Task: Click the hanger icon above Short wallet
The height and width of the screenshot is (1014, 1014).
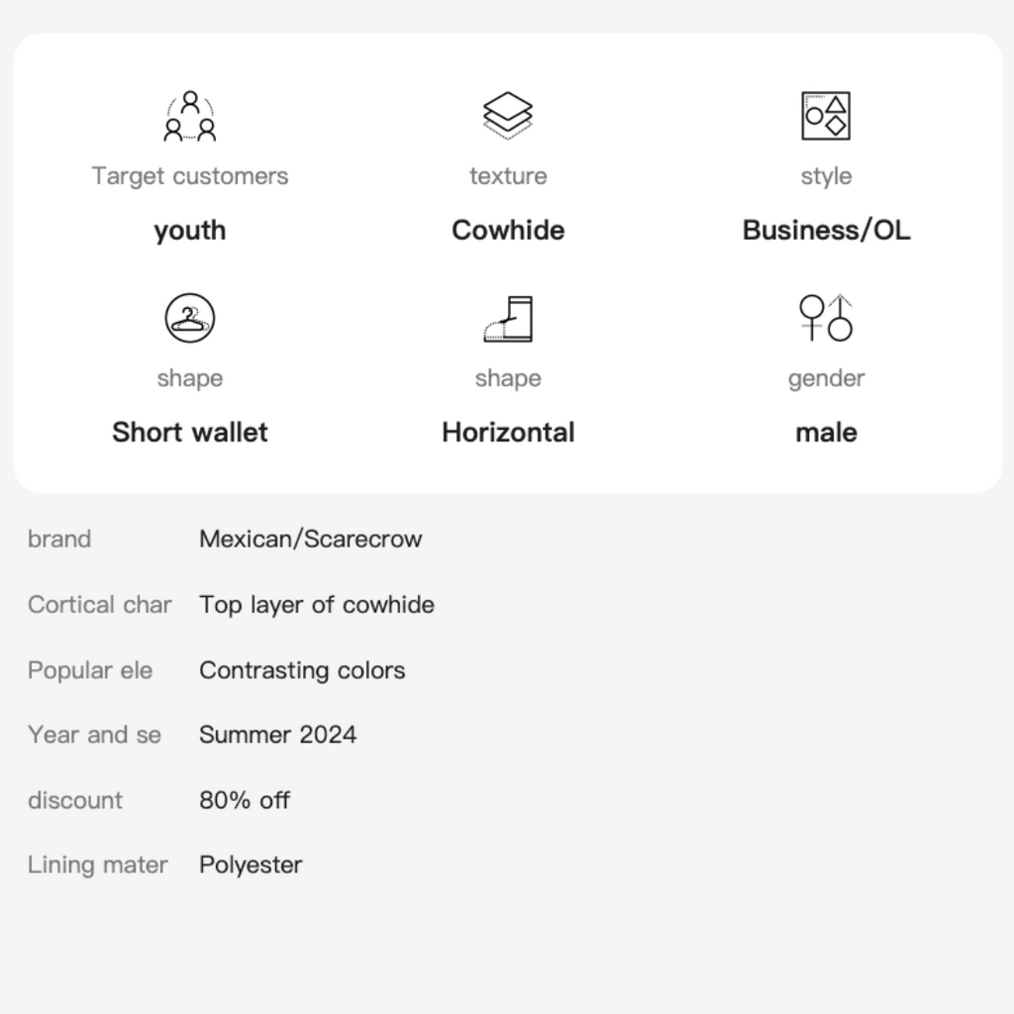Action: [190, 318]
